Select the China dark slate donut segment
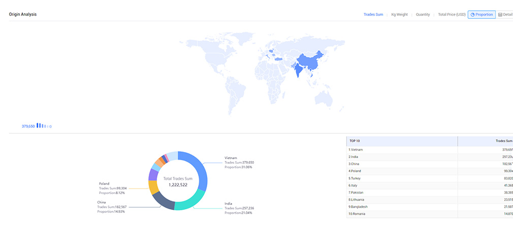 pyautogui.click(x=164, y=201)
